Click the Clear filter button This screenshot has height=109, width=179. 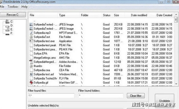pos(136,96)
